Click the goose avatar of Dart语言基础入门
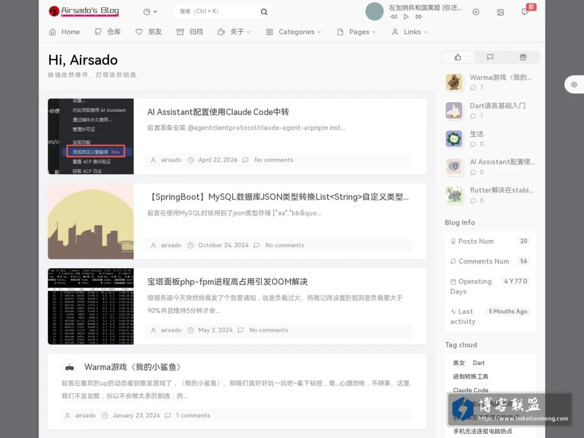Viewport: 584px width, 438px height. point(454,110)
